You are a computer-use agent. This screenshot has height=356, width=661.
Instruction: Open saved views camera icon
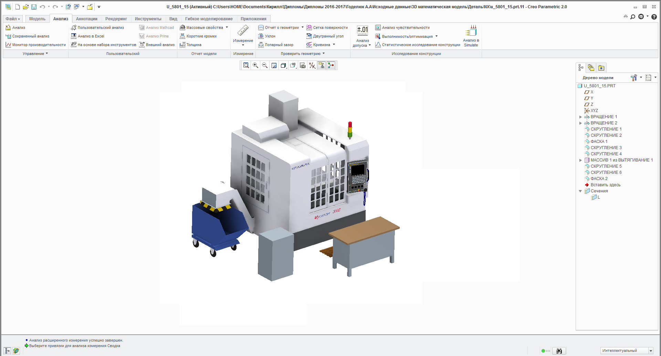(x=303, y=65)
